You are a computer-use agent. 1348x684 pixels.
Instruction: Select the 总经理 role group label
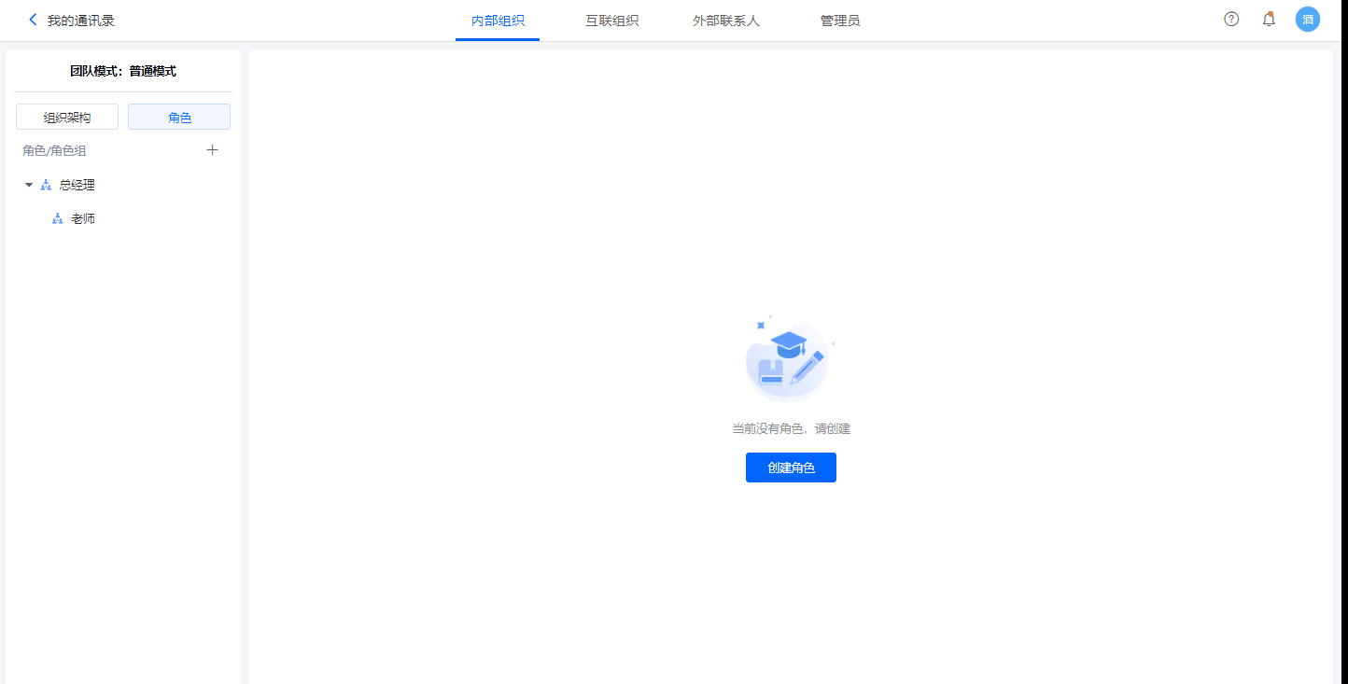click(77, 185)
